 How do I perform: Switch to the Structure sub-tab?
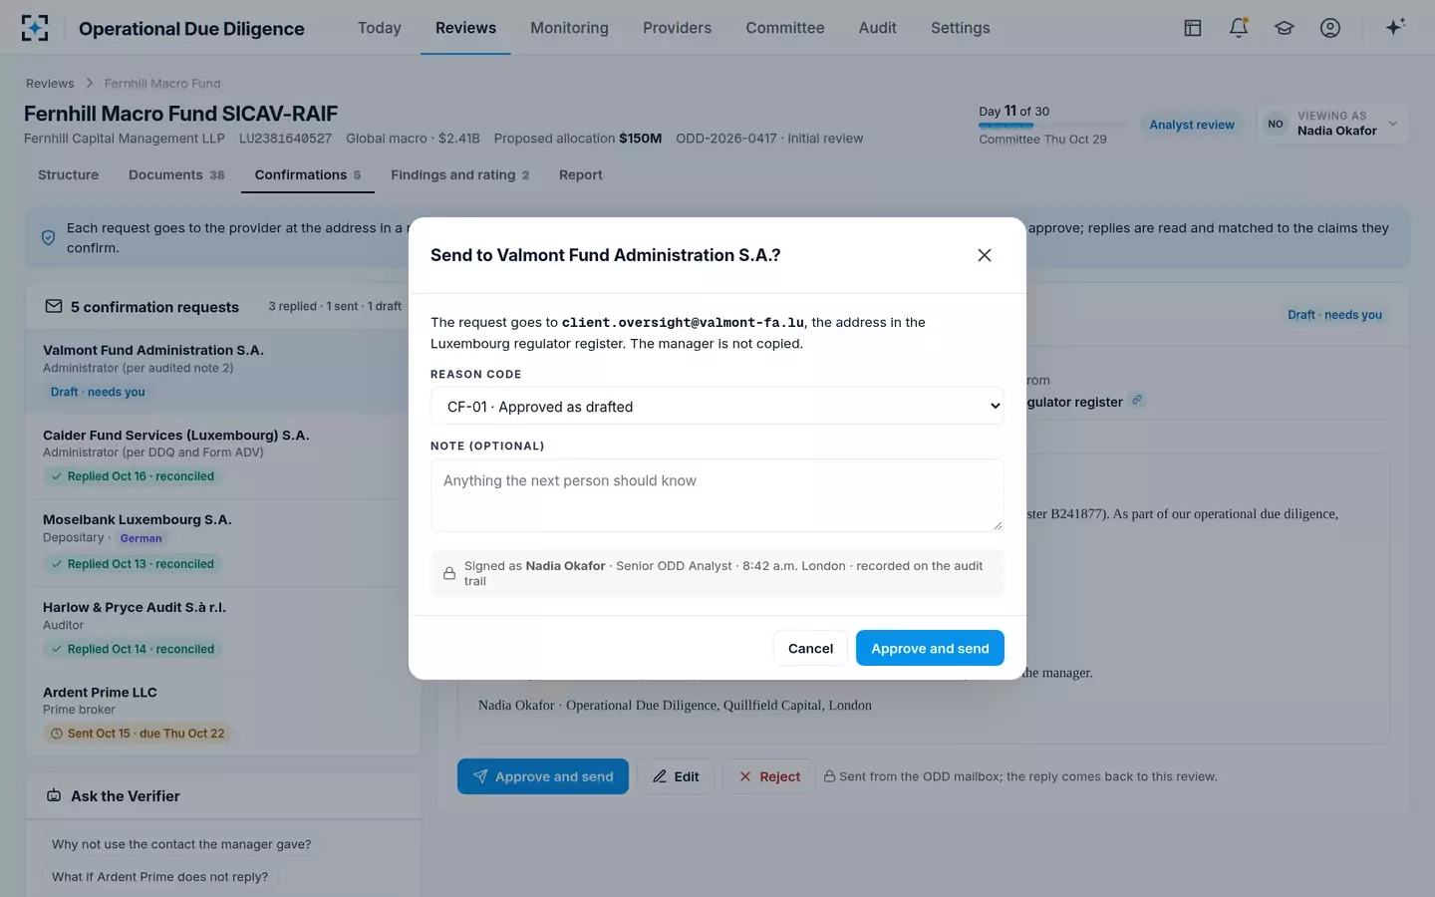69,175
